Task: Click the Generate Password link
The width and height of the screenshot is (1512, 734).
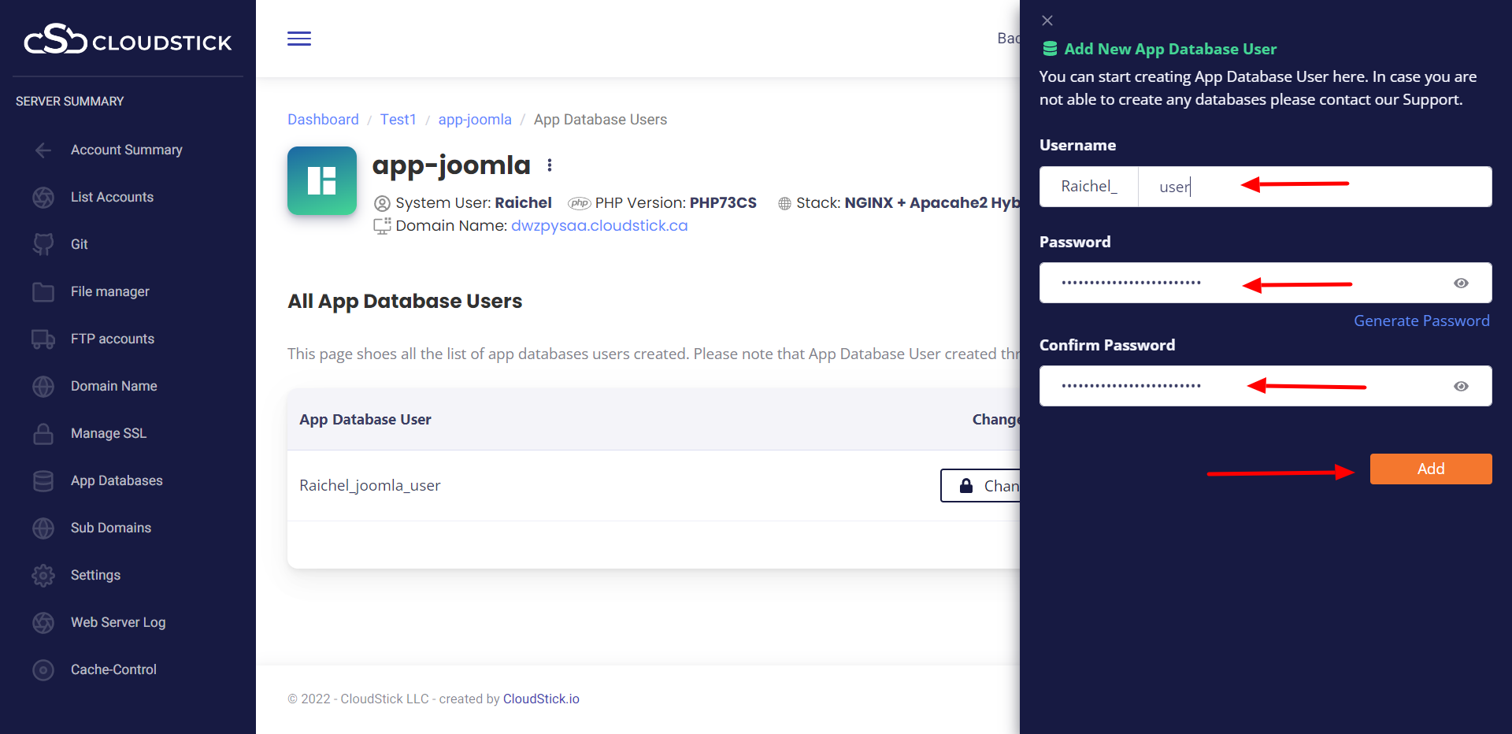Action: pos(1421,321)
